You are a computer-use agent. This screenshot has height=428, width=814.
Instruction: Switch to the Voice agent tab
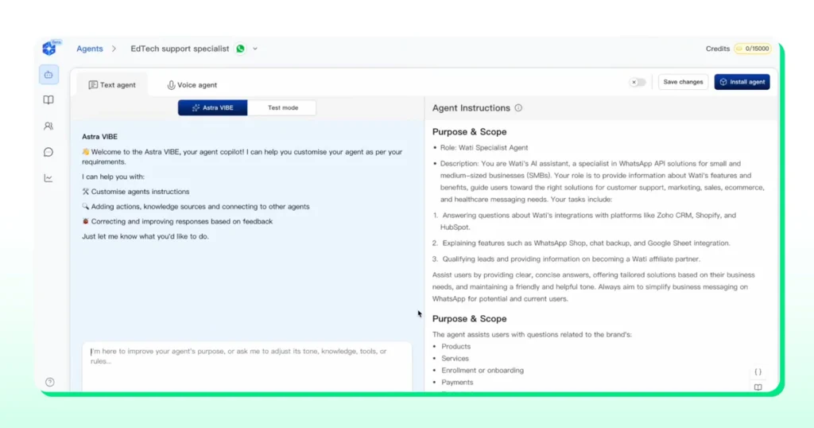192,84
